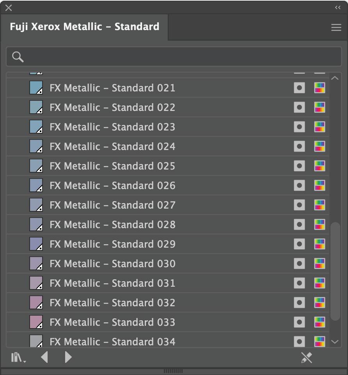The image size is (348, 375).
Task: Open the swatch libraries menu icon
Action: 18,357
